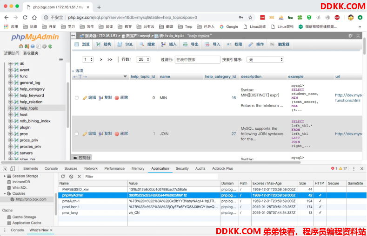Go to last page with >> button
367x236 pixels.
[110, 60]
